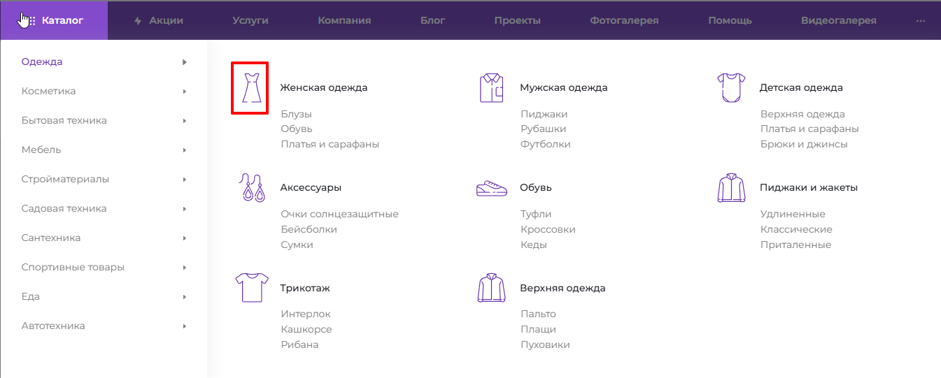Expand the Бытовая техника submenu arrow
The height and width of the screenshot is (378, 941).
(185, 121)
